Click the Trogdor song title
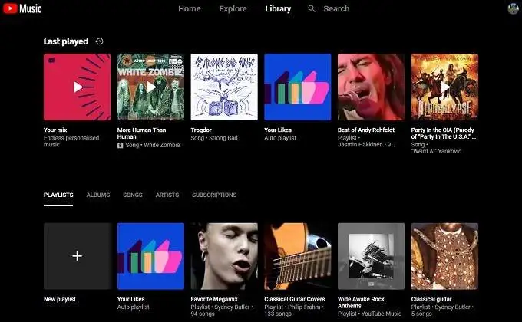522x322 pixels. (201, 130)
